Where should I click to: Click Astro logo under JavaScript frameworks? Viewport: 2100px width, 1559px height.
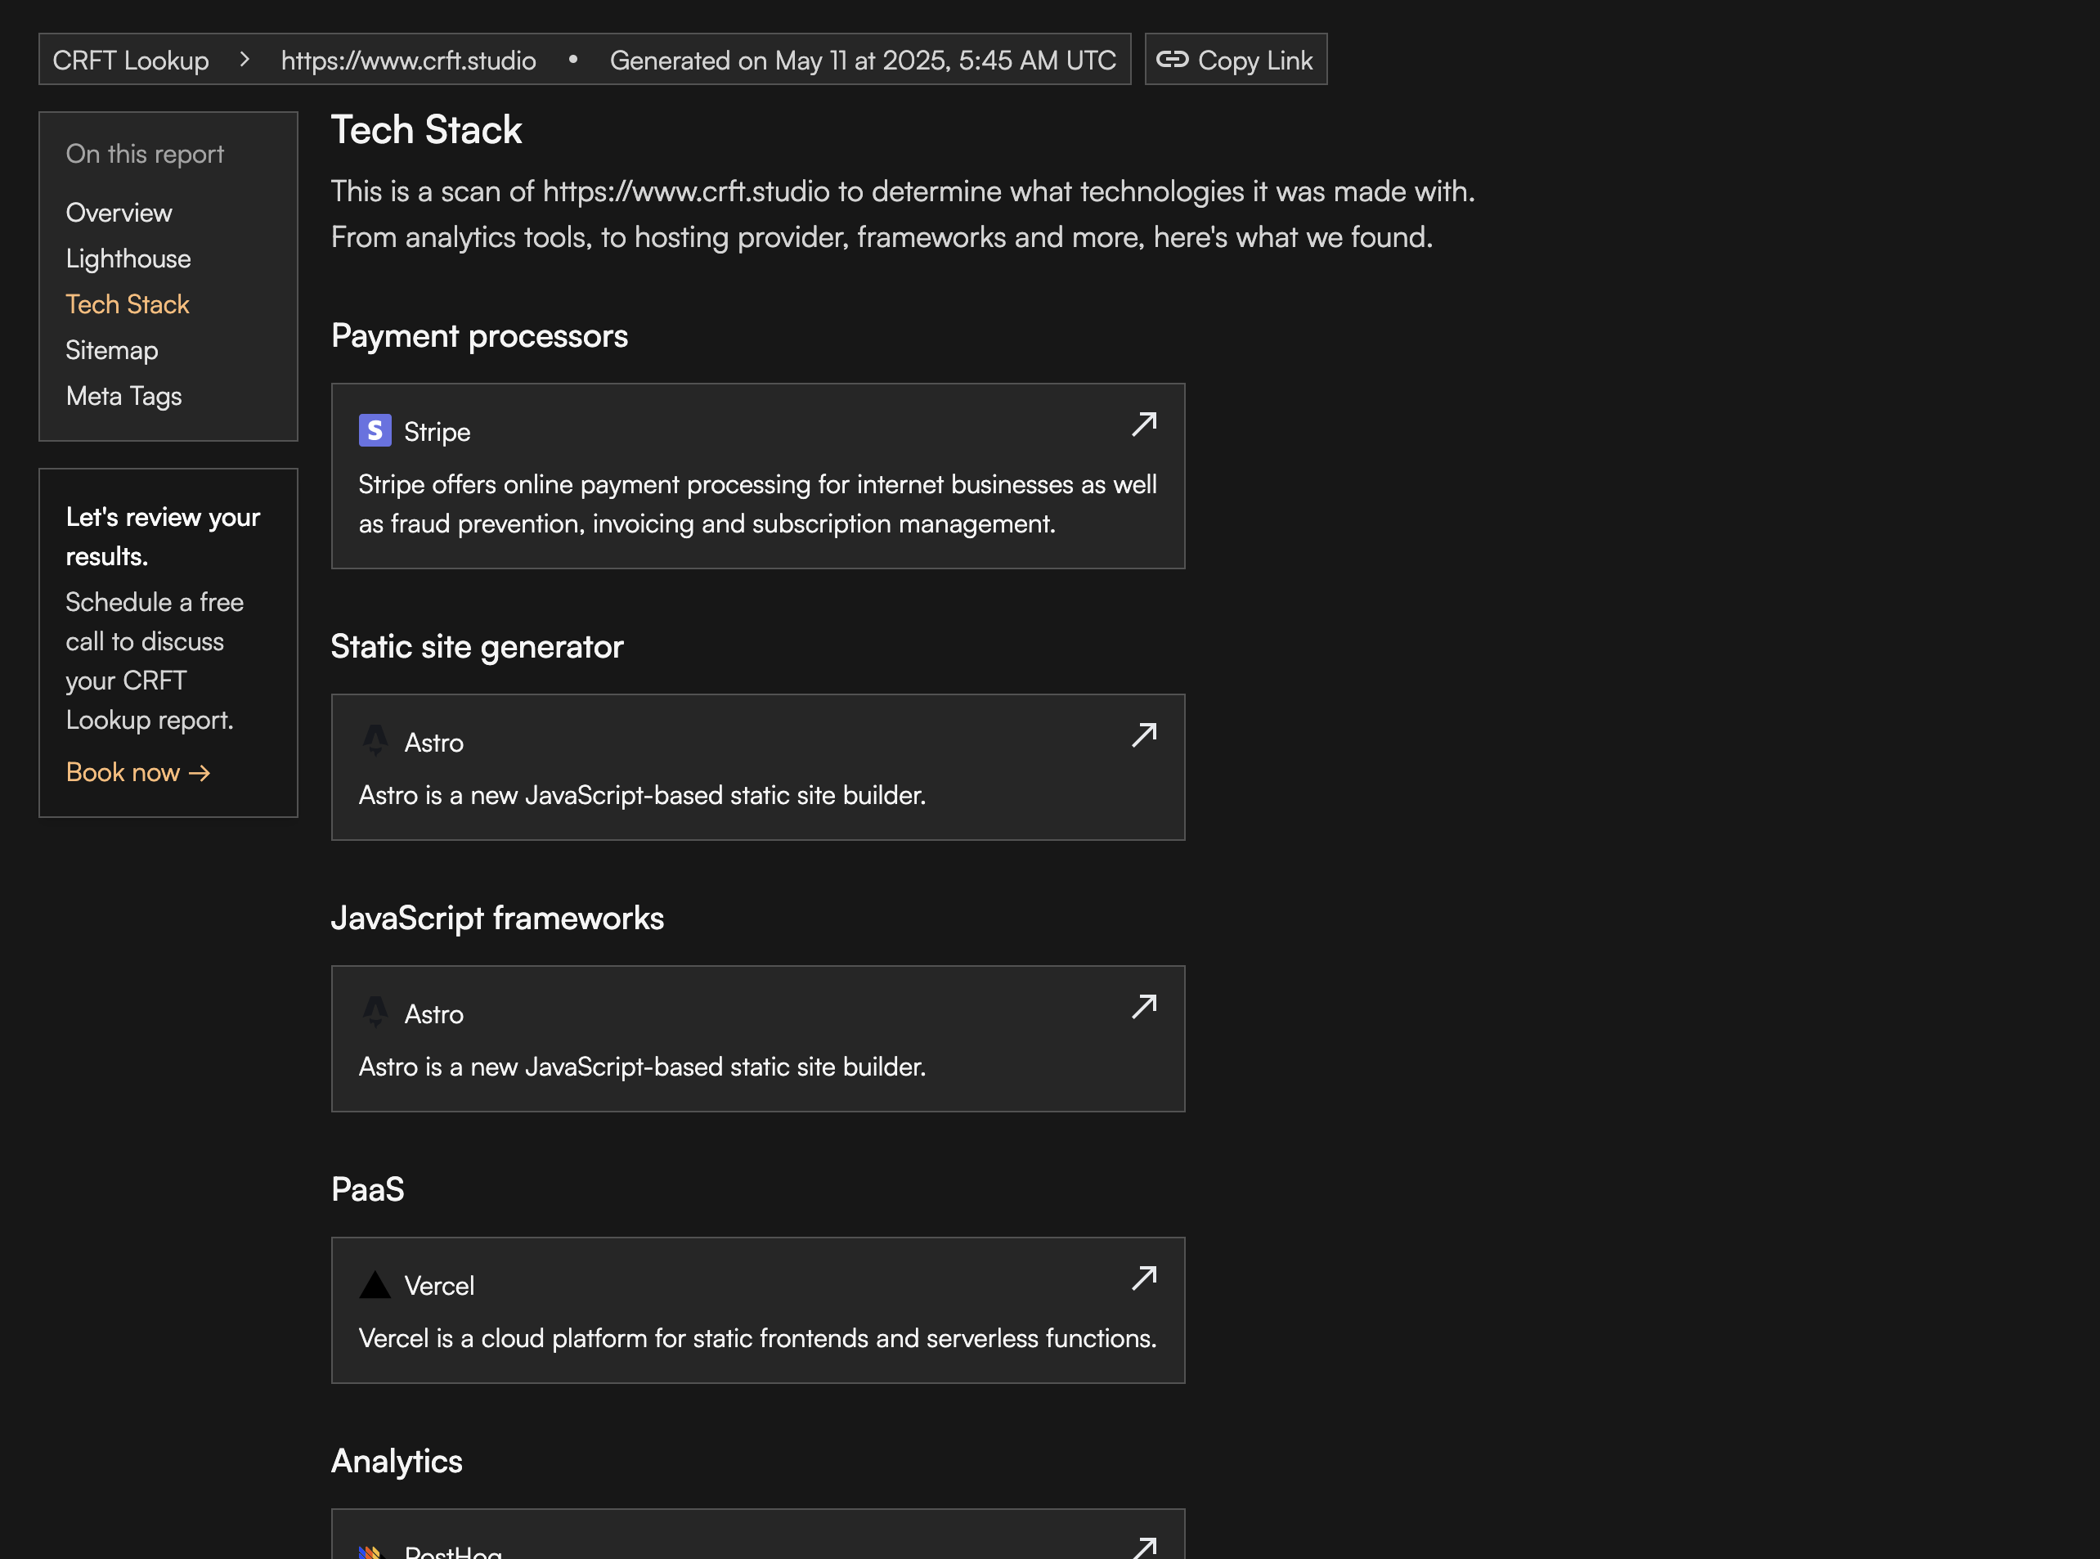[375, 1013]
